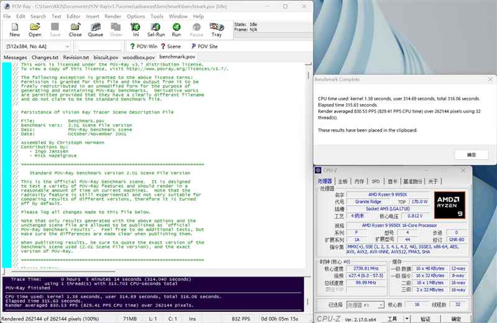Click the Open file toolbar icon
The image size is (497, 323).
[x=35, y=29]
